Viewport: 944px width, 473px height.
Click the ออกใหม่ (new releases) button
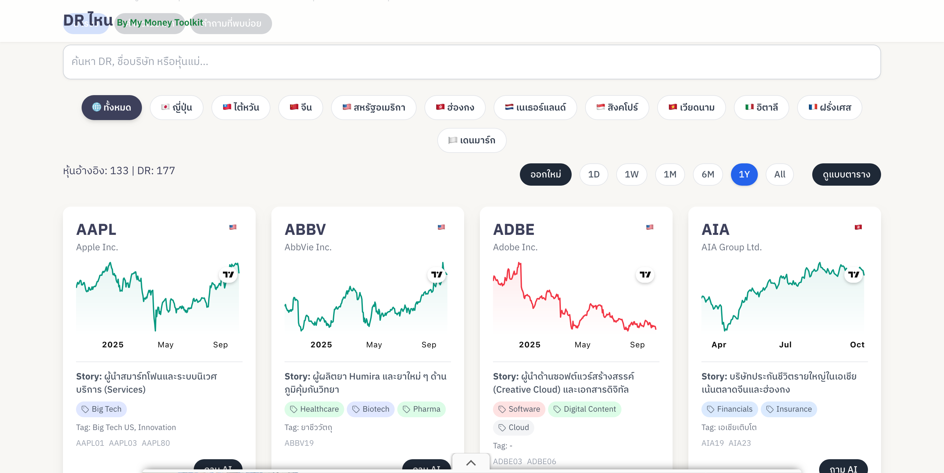545,175
